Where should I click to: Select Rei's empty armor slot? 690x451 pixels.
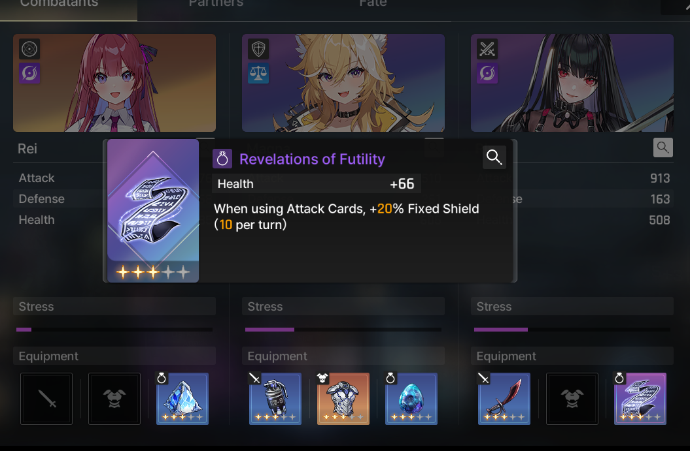click(114, 399)
